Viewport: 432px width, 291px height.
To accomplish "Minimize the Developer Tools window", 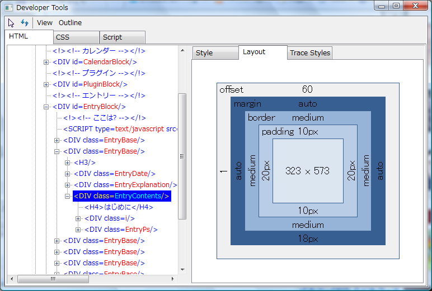I will [x=382, y=6].
